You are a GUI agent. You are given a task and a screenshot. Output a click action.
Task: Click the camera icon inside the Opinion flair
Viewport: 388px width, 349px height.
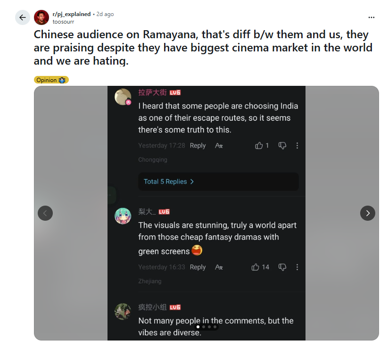tap(62, 80)
